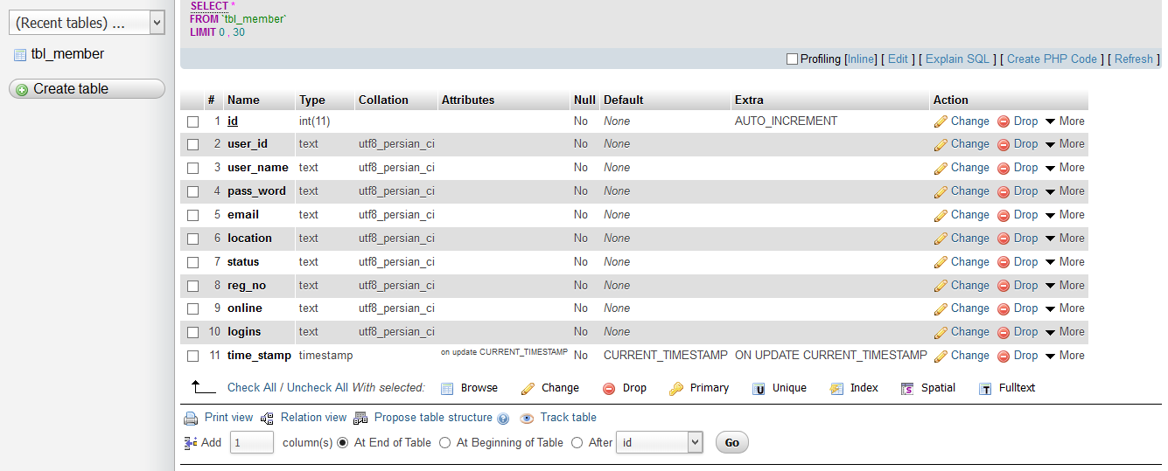Click the Primary key icon below table

coord(676,389)
